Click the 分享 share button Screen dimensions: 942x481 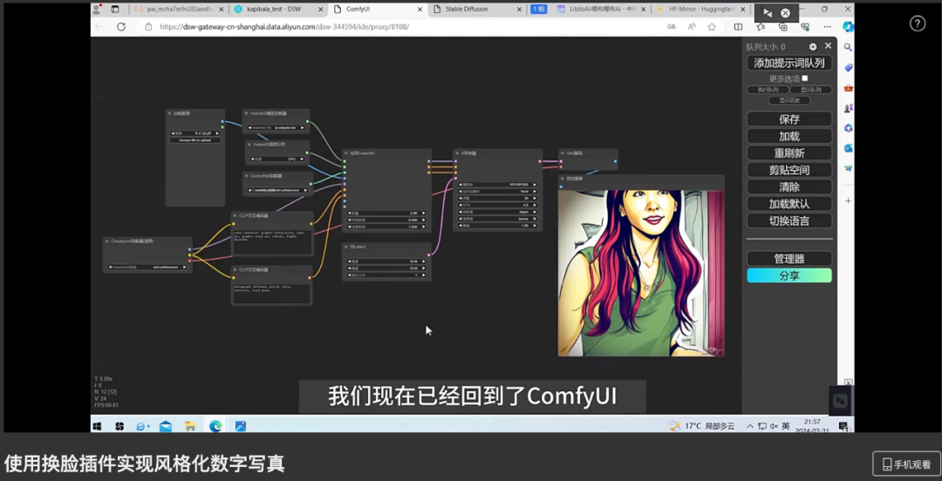[788, 275]
